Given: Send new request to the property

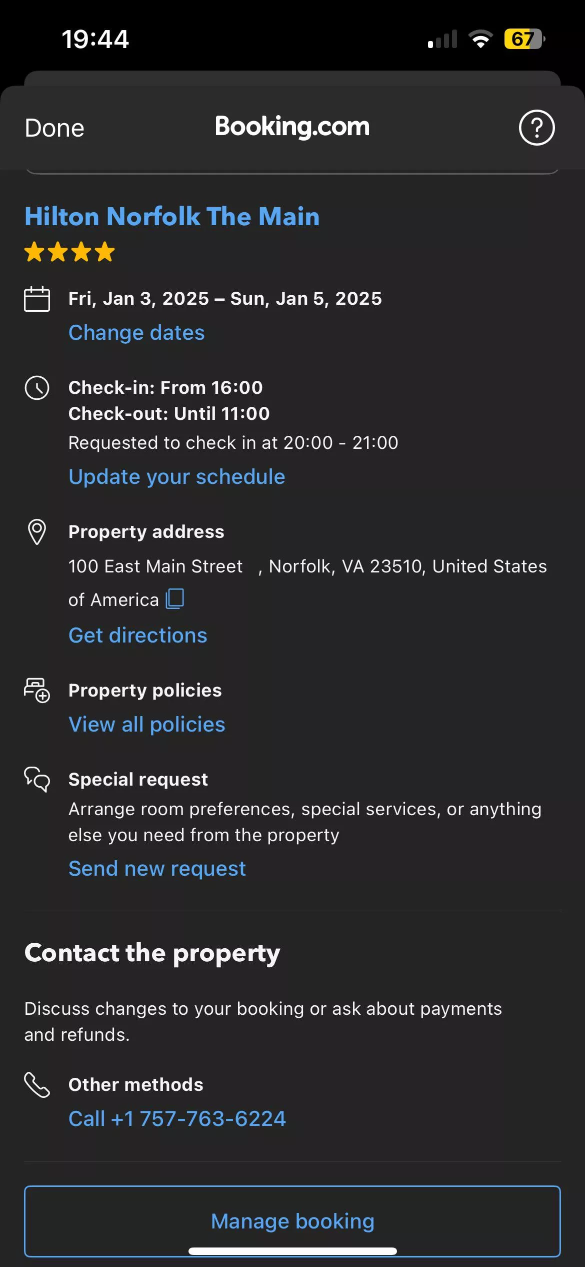Looking at the screenshot, I should point(157,869).
